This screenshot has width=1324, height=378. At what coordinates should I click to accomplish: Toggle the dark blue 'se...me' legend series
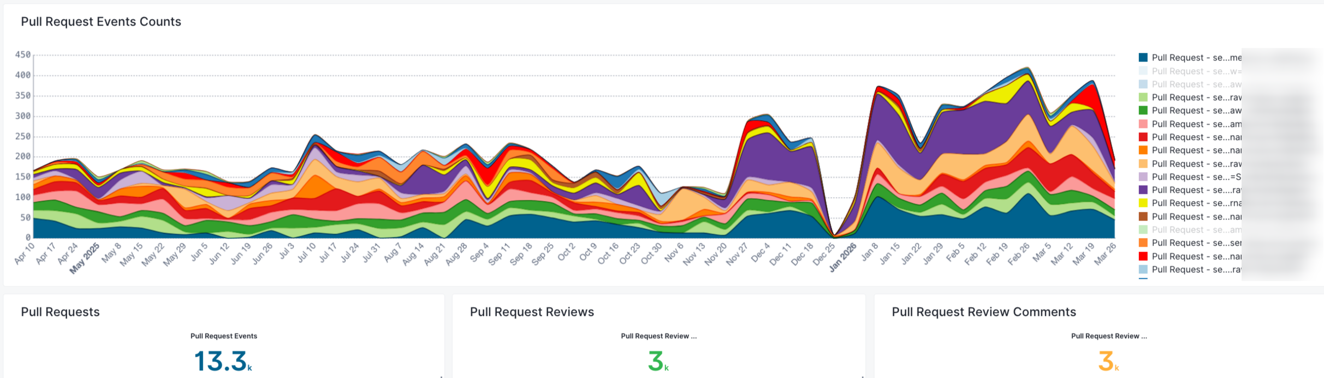[x=1190, y=58]
